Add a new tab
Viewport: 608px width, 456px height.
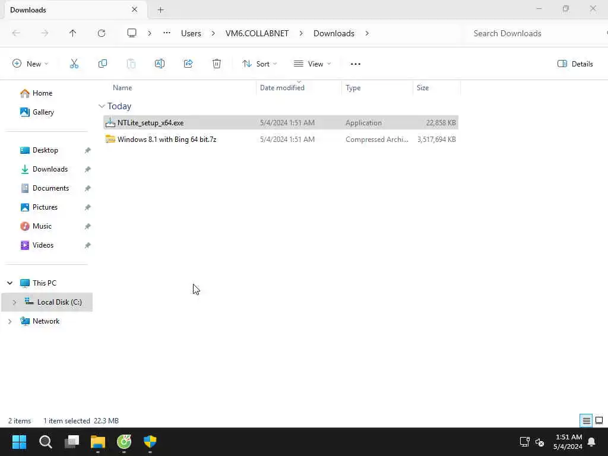click(160, 10)
